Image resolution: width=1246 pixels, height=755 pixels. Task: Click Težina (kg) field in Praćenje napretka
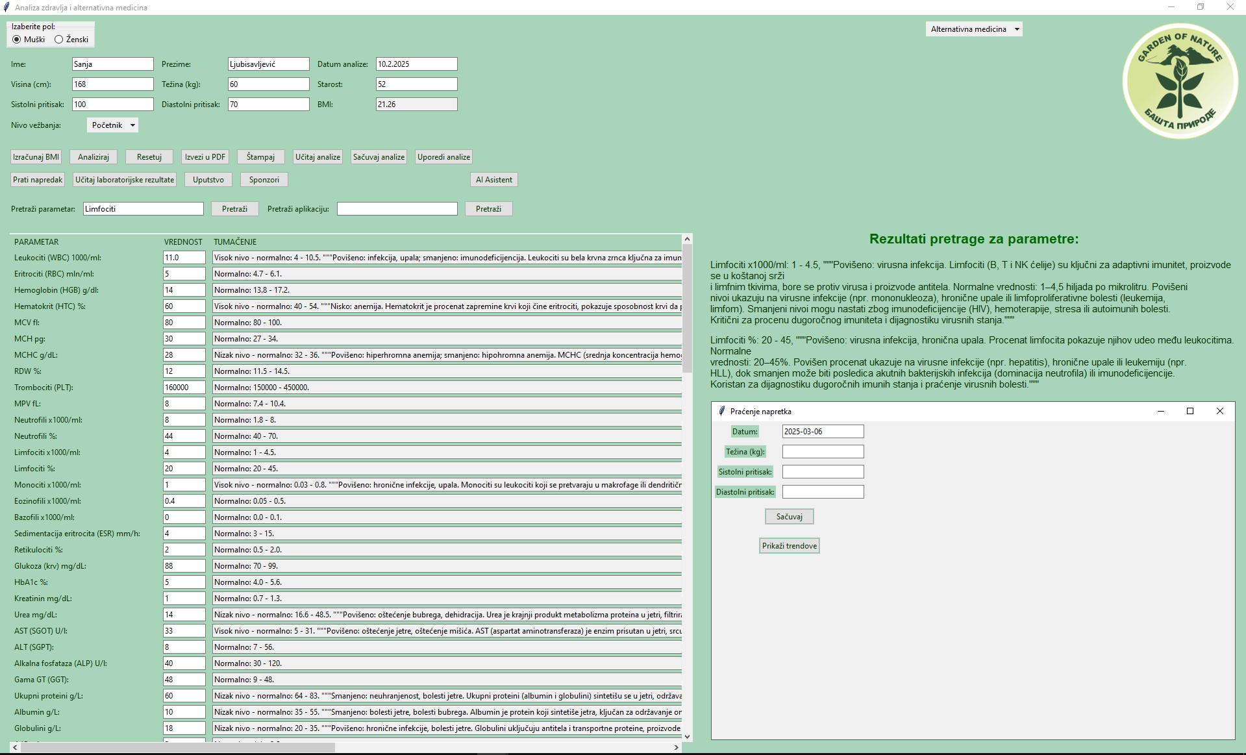point(823,452)
